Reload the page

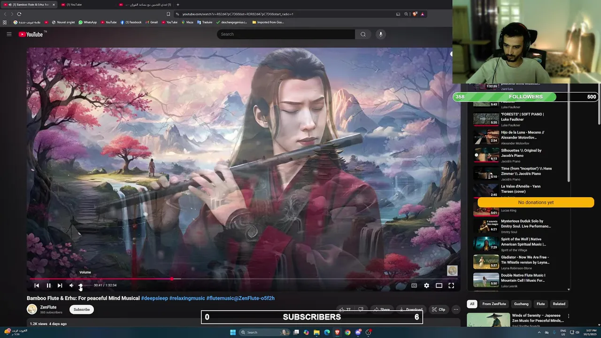click(x=19, y=14)
